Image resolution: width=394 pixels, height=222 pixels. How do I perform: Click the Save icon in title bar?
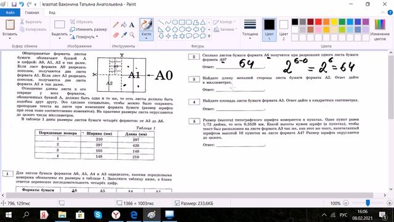pyautogui.click(x=14, y=4)
